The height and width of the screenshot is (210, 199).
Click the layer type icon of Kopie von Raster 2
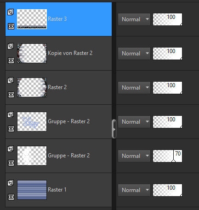[x=11, y=46]
